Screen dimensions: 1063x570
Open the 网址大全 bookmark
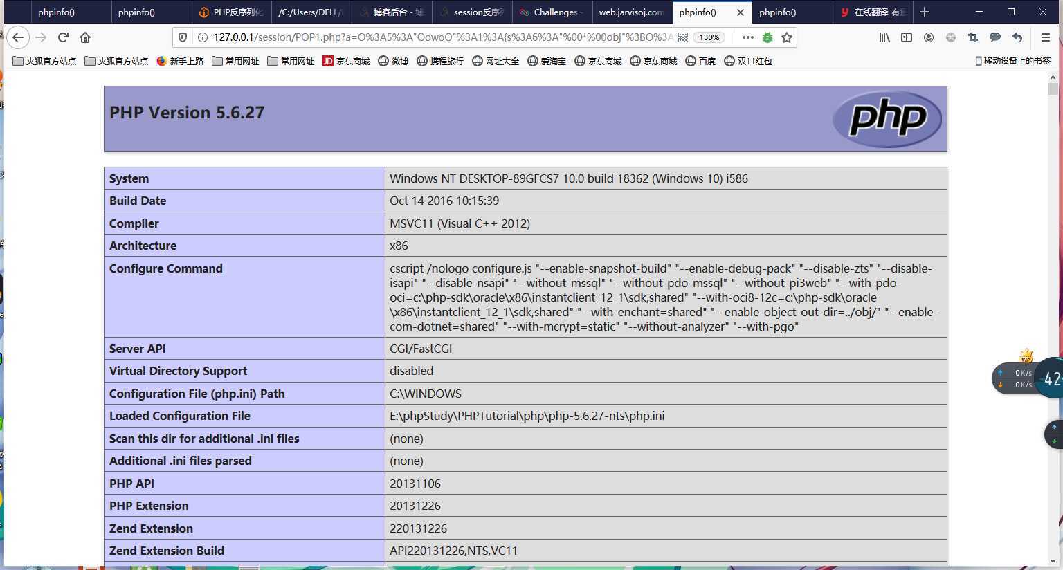[x=496, y=61]
